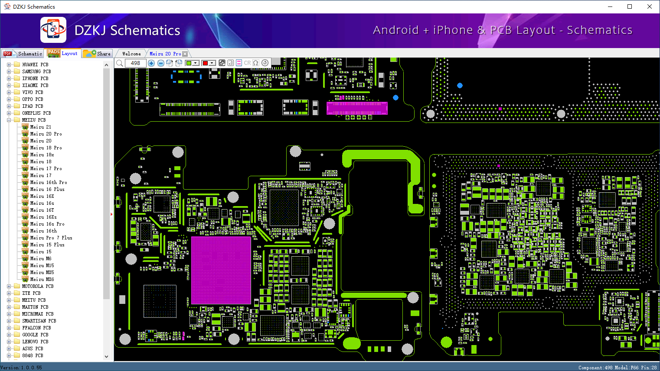
Task: Open Meizu 18 Pro layout file
Action: [46, 148]
